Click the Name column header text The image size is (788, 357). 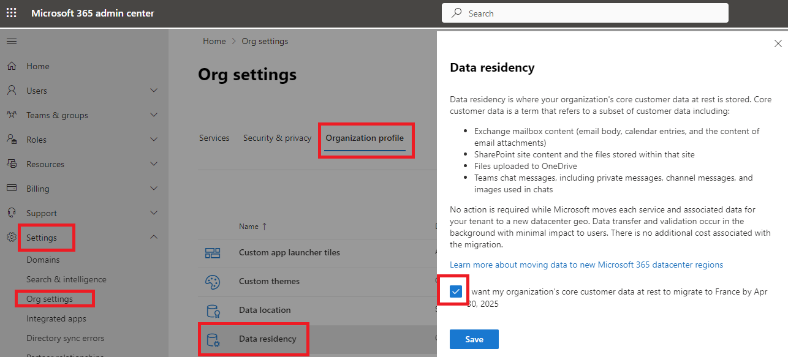249,227
